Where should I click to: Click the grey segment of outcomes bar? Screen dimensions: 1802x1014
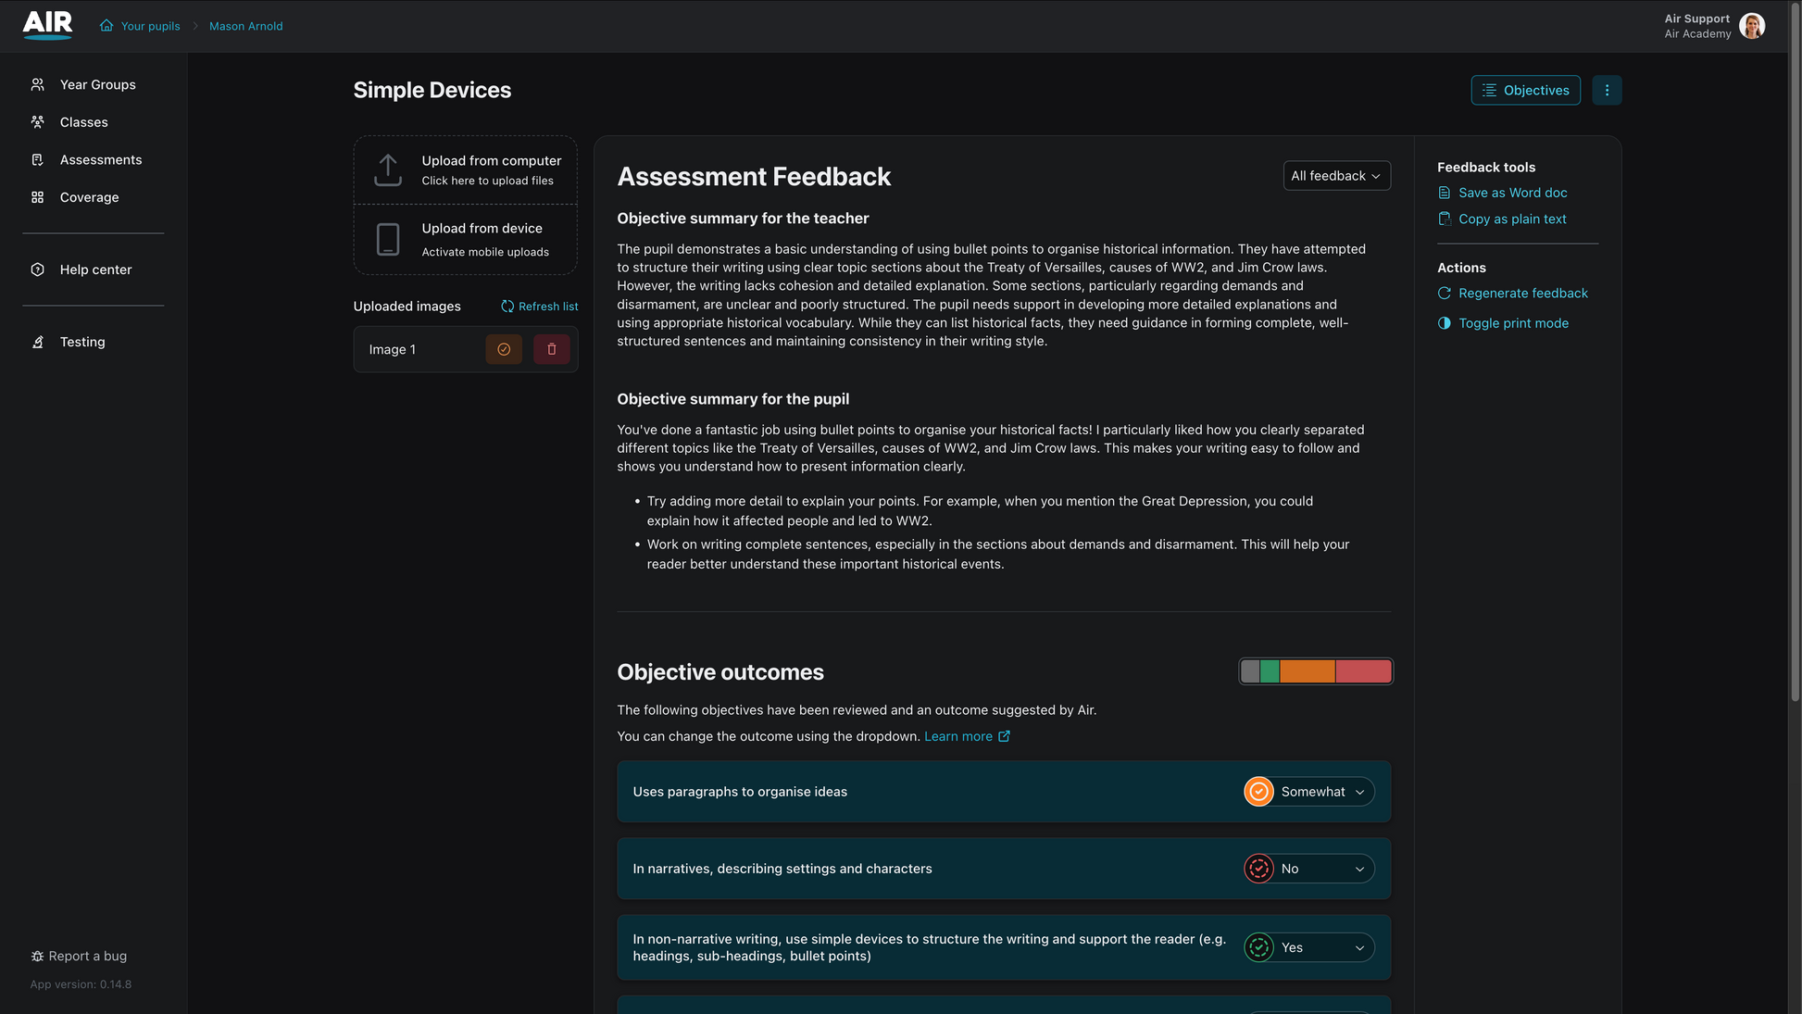coord(1250,671)
